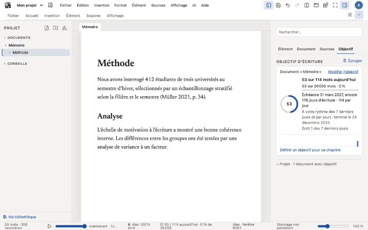Screen dimensions: 368x230
Task: Switch to the Élément ribbon tab
Action: coord(73,16)
